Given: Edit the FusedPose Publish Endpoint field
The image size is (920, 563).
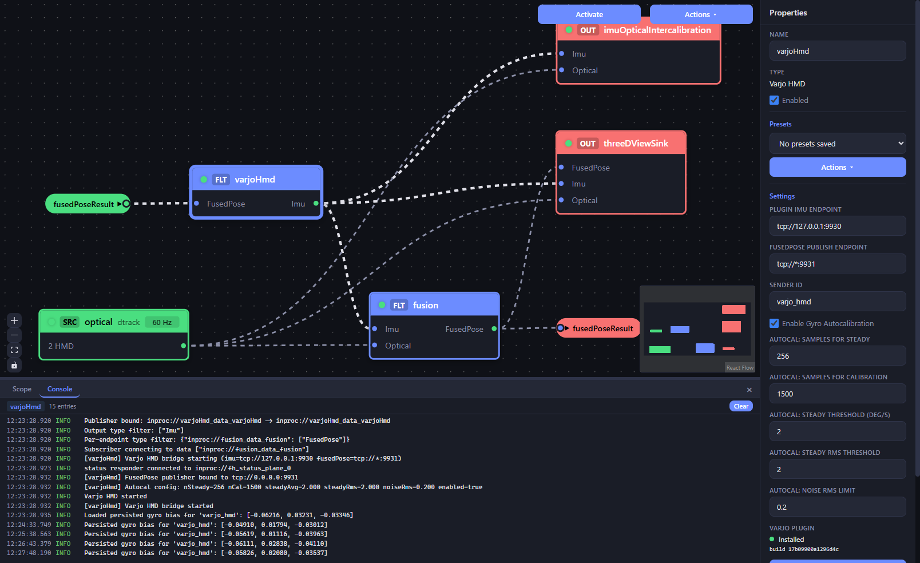Looking at the screenshot, I should pos(838,264).
